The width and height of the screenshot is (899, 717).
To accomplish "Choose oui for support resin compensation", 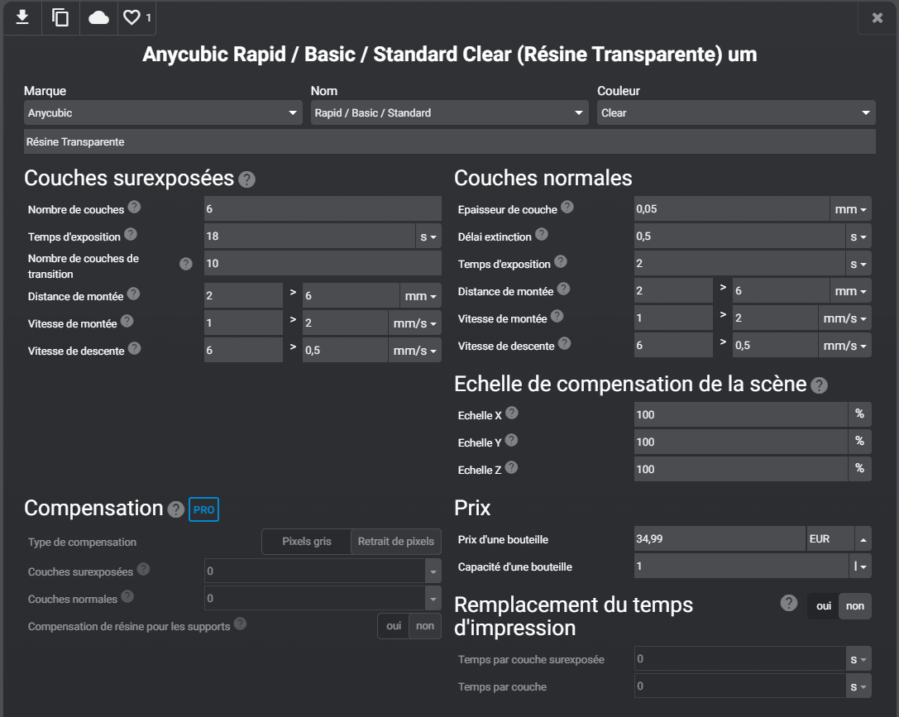I will tap(394, 626).
